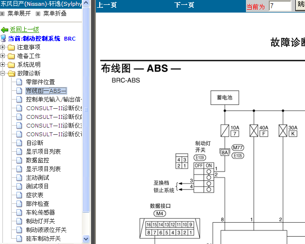
Task: Open the 零部件位置 tree item
Action: coord(40,82)
